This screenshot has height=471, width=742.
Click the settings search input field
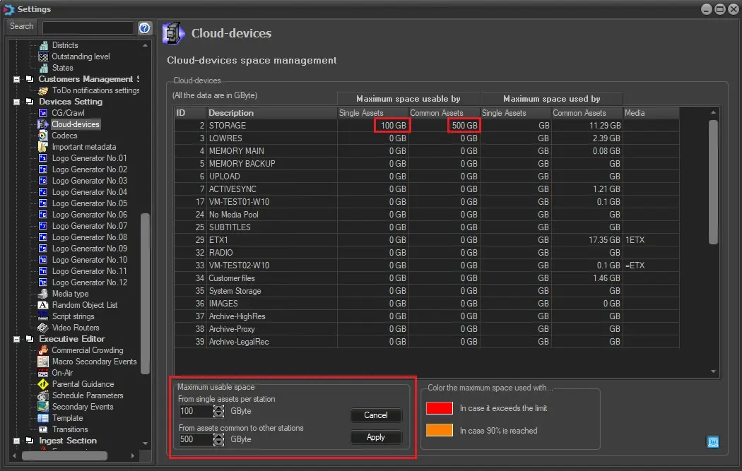(88, 28)
